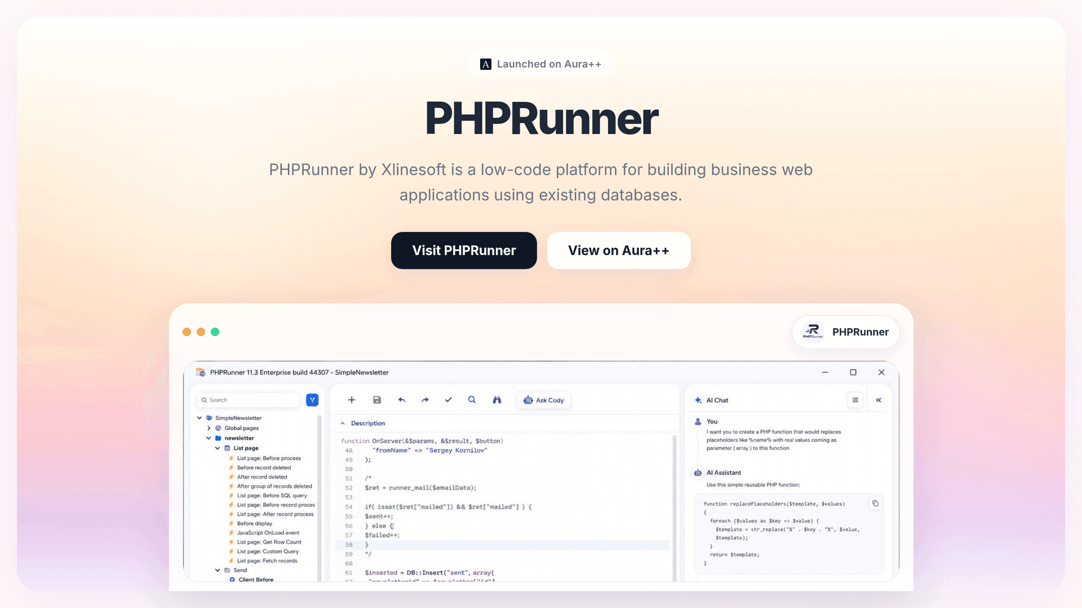Expand the Global pages node
1082x608 pixels.
pyautogui.click(x=209, y=428)
